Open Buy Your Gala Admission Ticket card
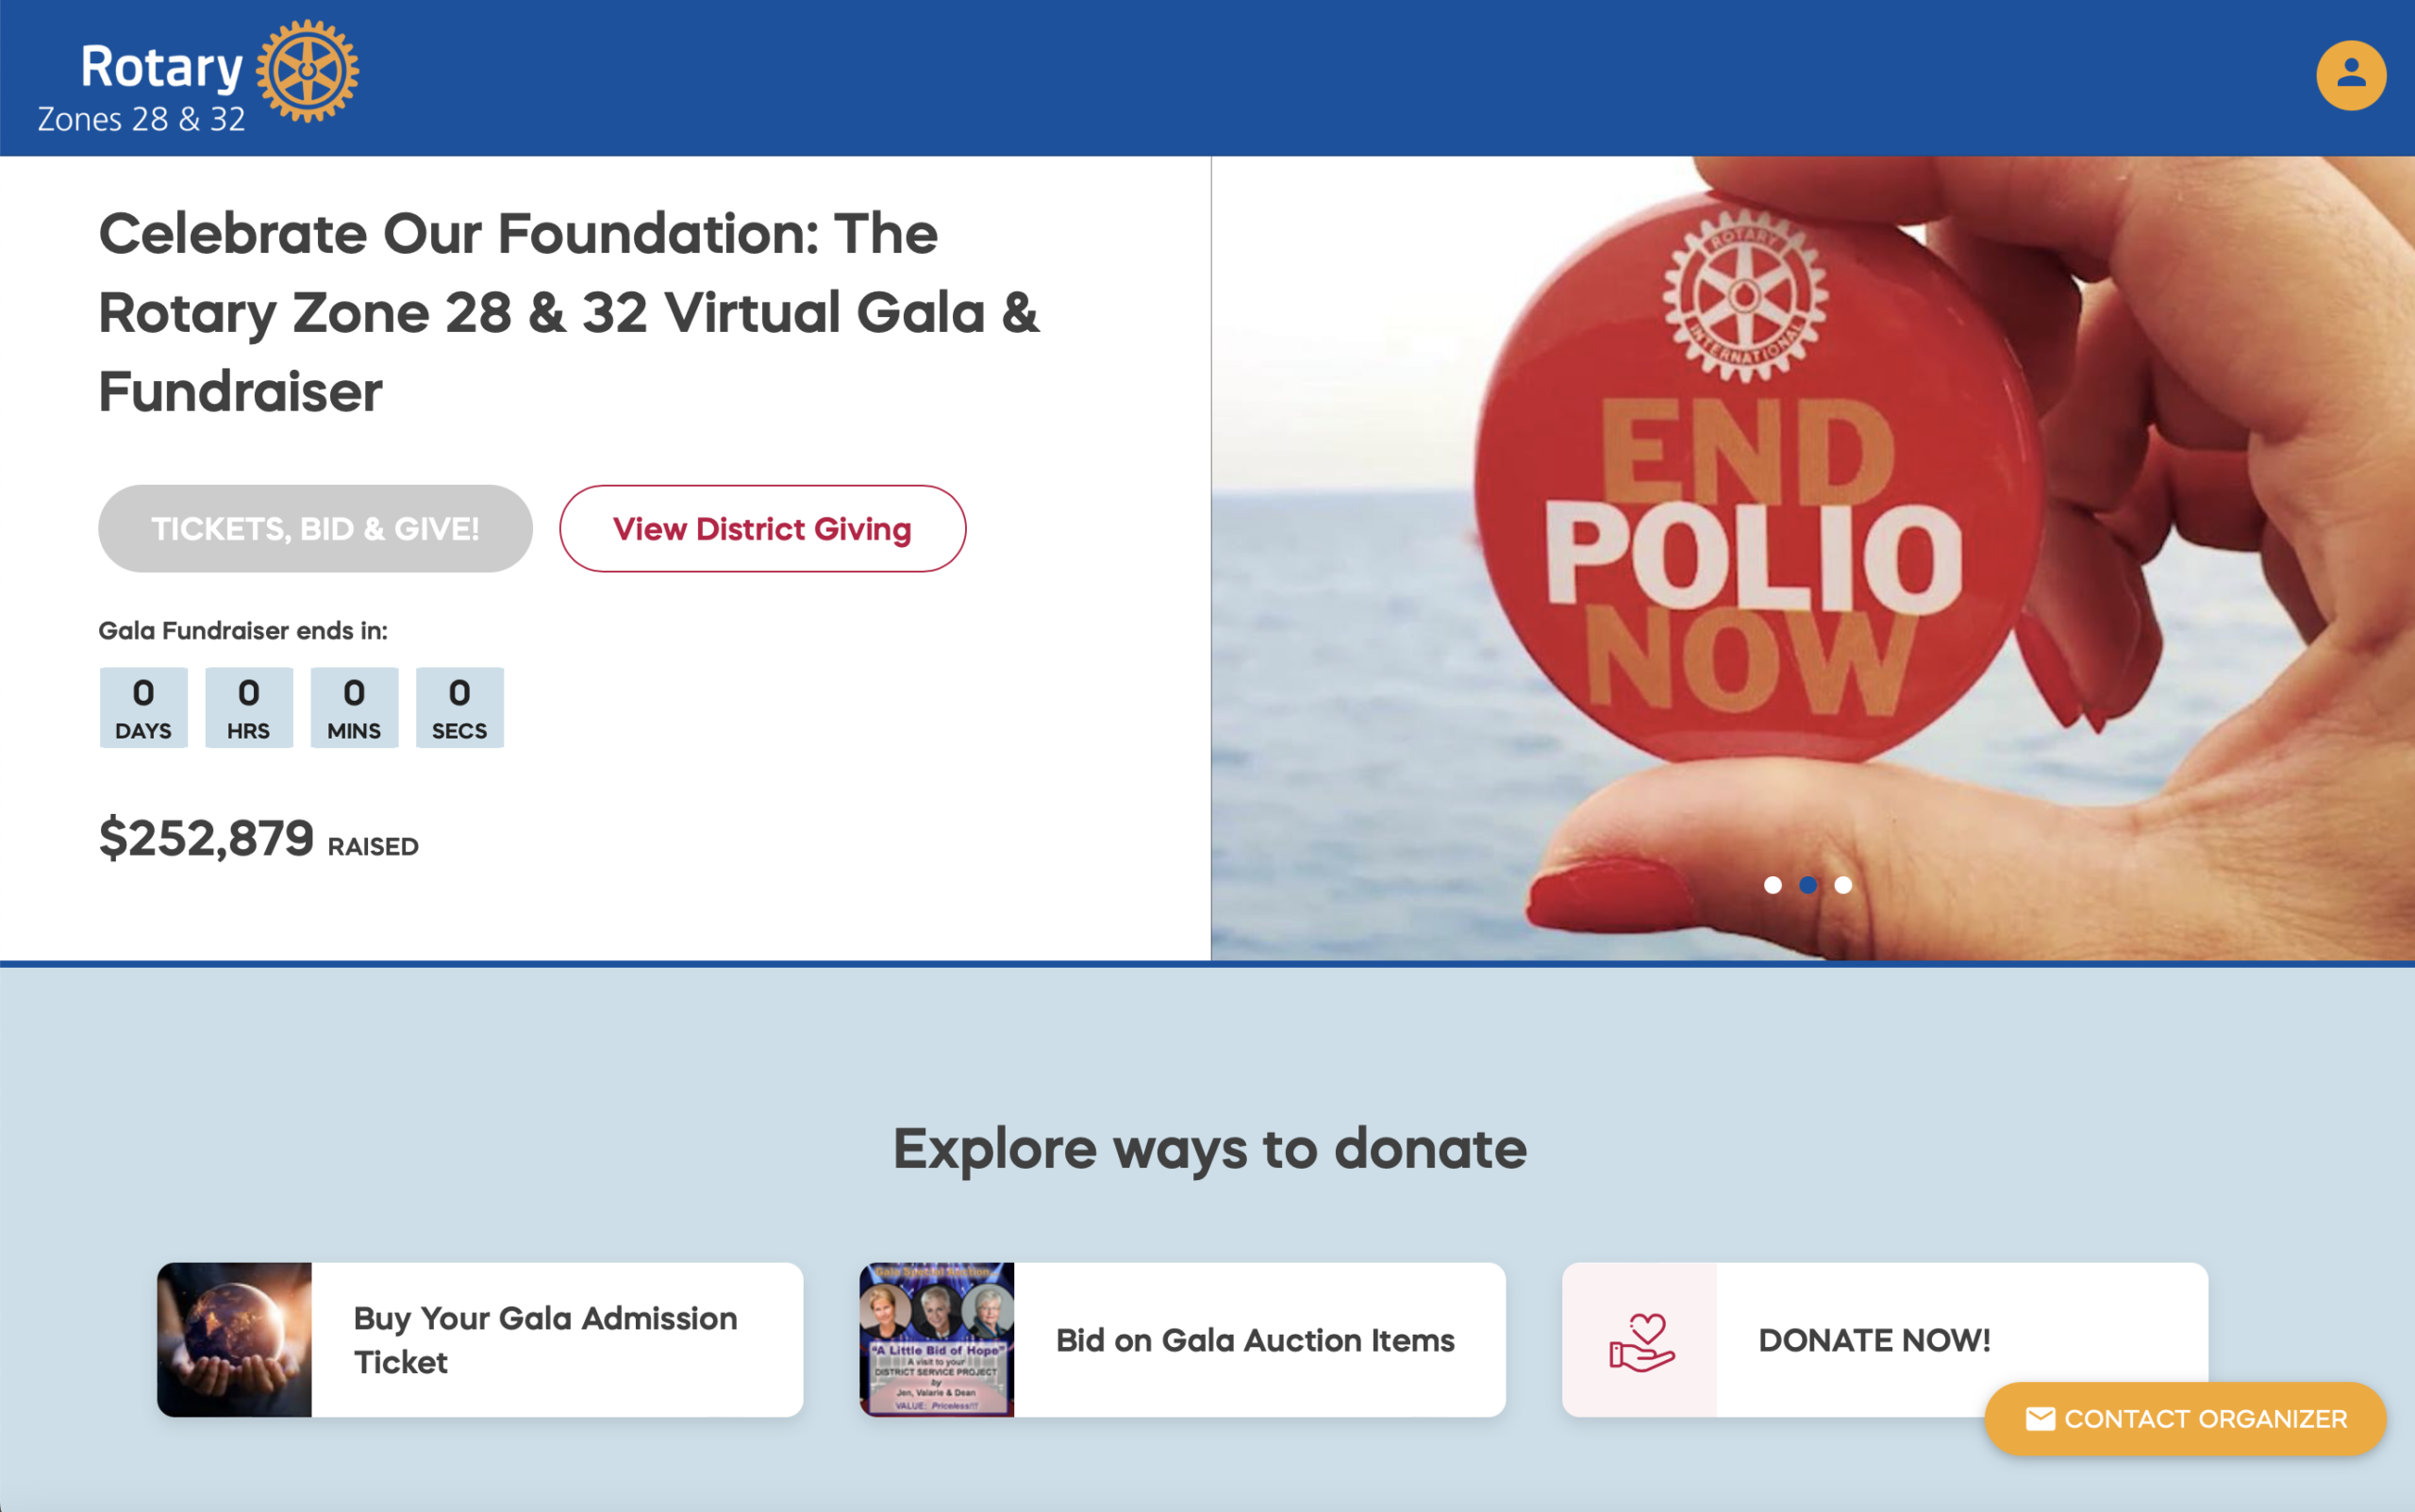 (480, 1339)
